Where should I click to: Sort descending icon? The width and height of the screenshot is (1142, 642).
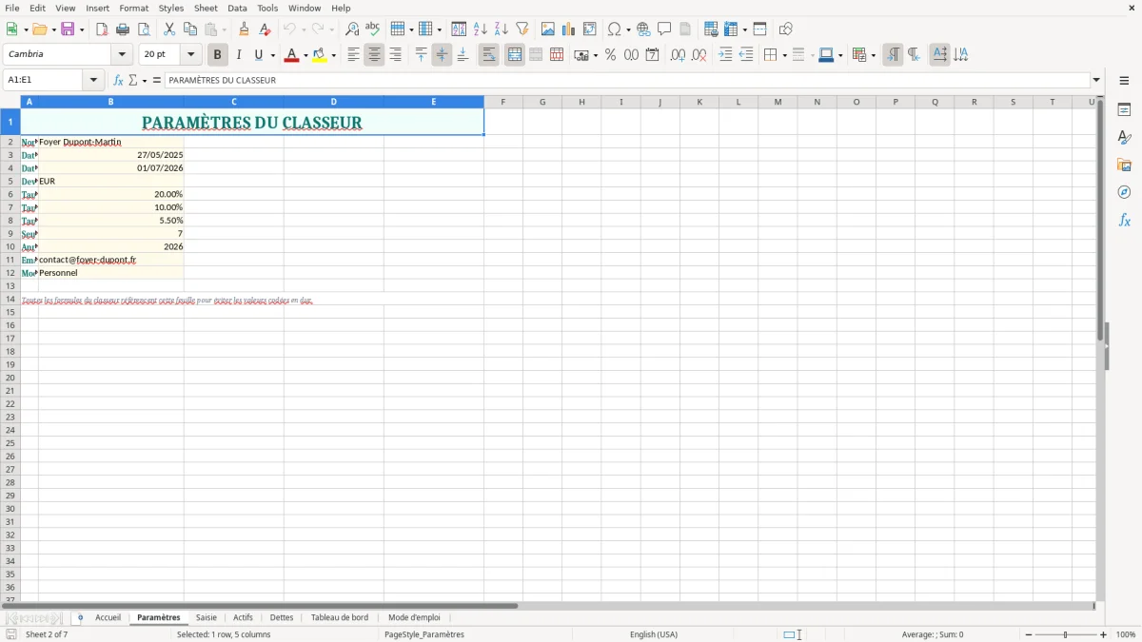pos(502,29)
